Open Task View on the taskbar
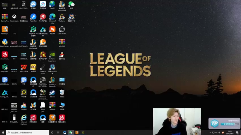Screen dimensions: 241x135 (x=58, y=132)
